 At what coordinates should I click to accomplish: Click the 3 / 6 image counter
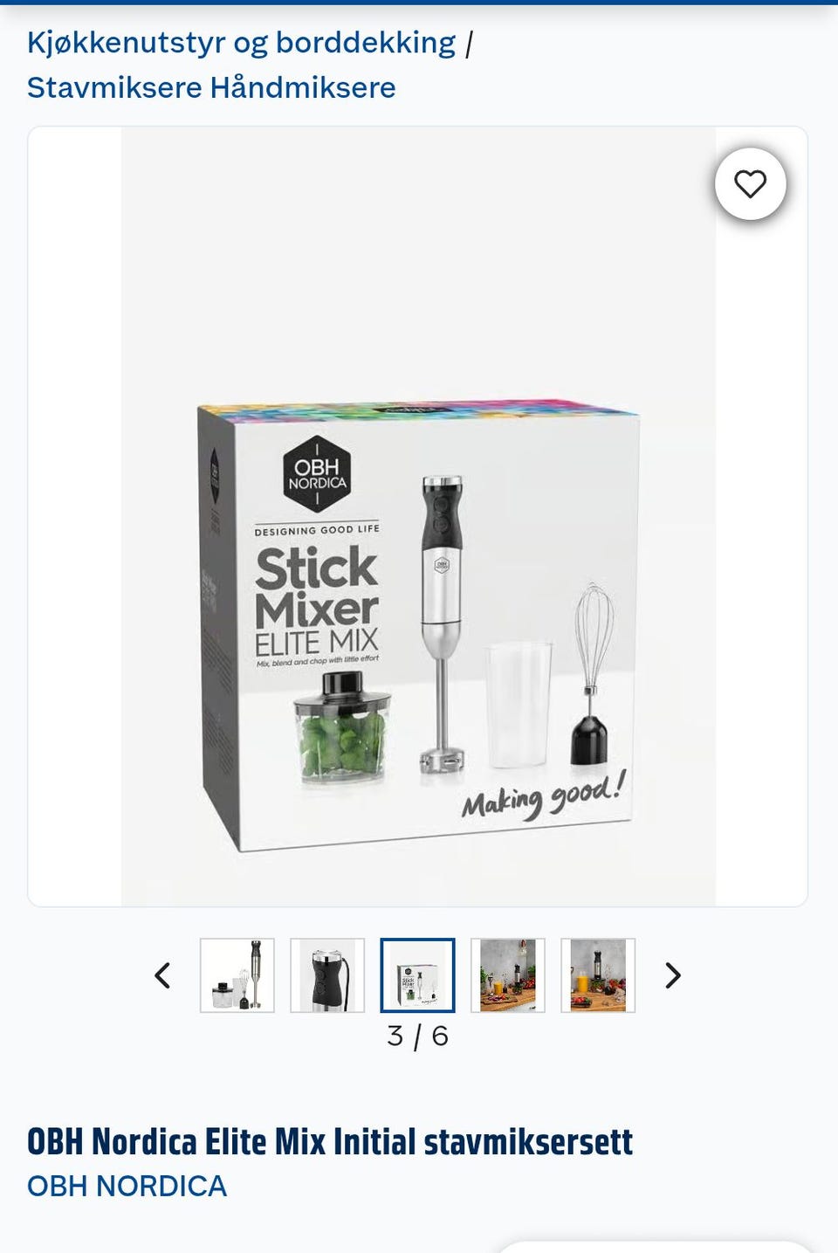tap(417, 1036)
